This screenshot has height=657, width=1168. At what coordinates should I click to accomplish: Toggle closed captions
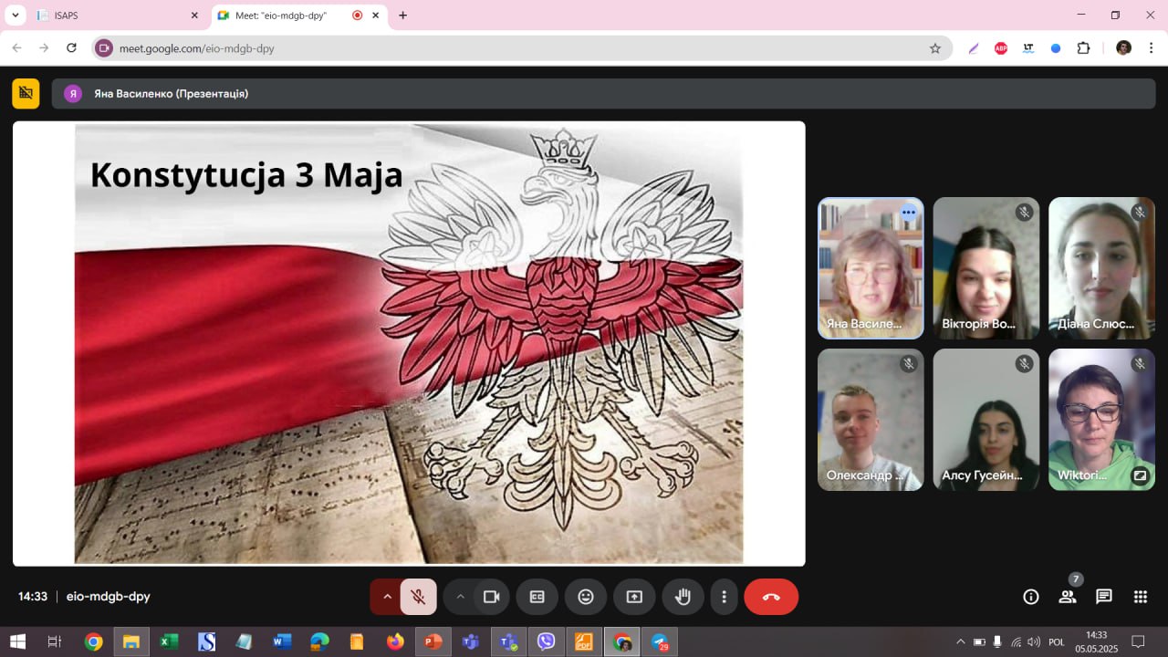(537, 597)
